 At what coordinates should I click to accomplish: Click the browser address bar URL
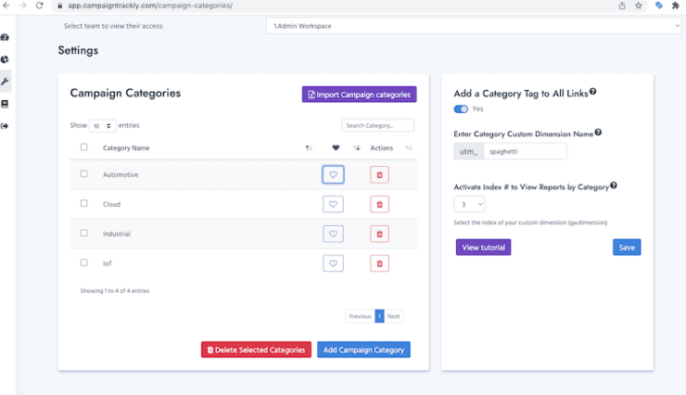tap(150, 6)
